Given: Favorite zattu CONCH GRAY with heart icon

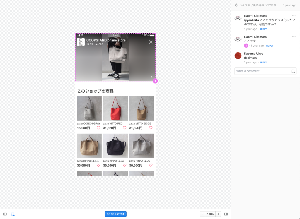Looking at the screenshot, I should (x=98, y=128).
